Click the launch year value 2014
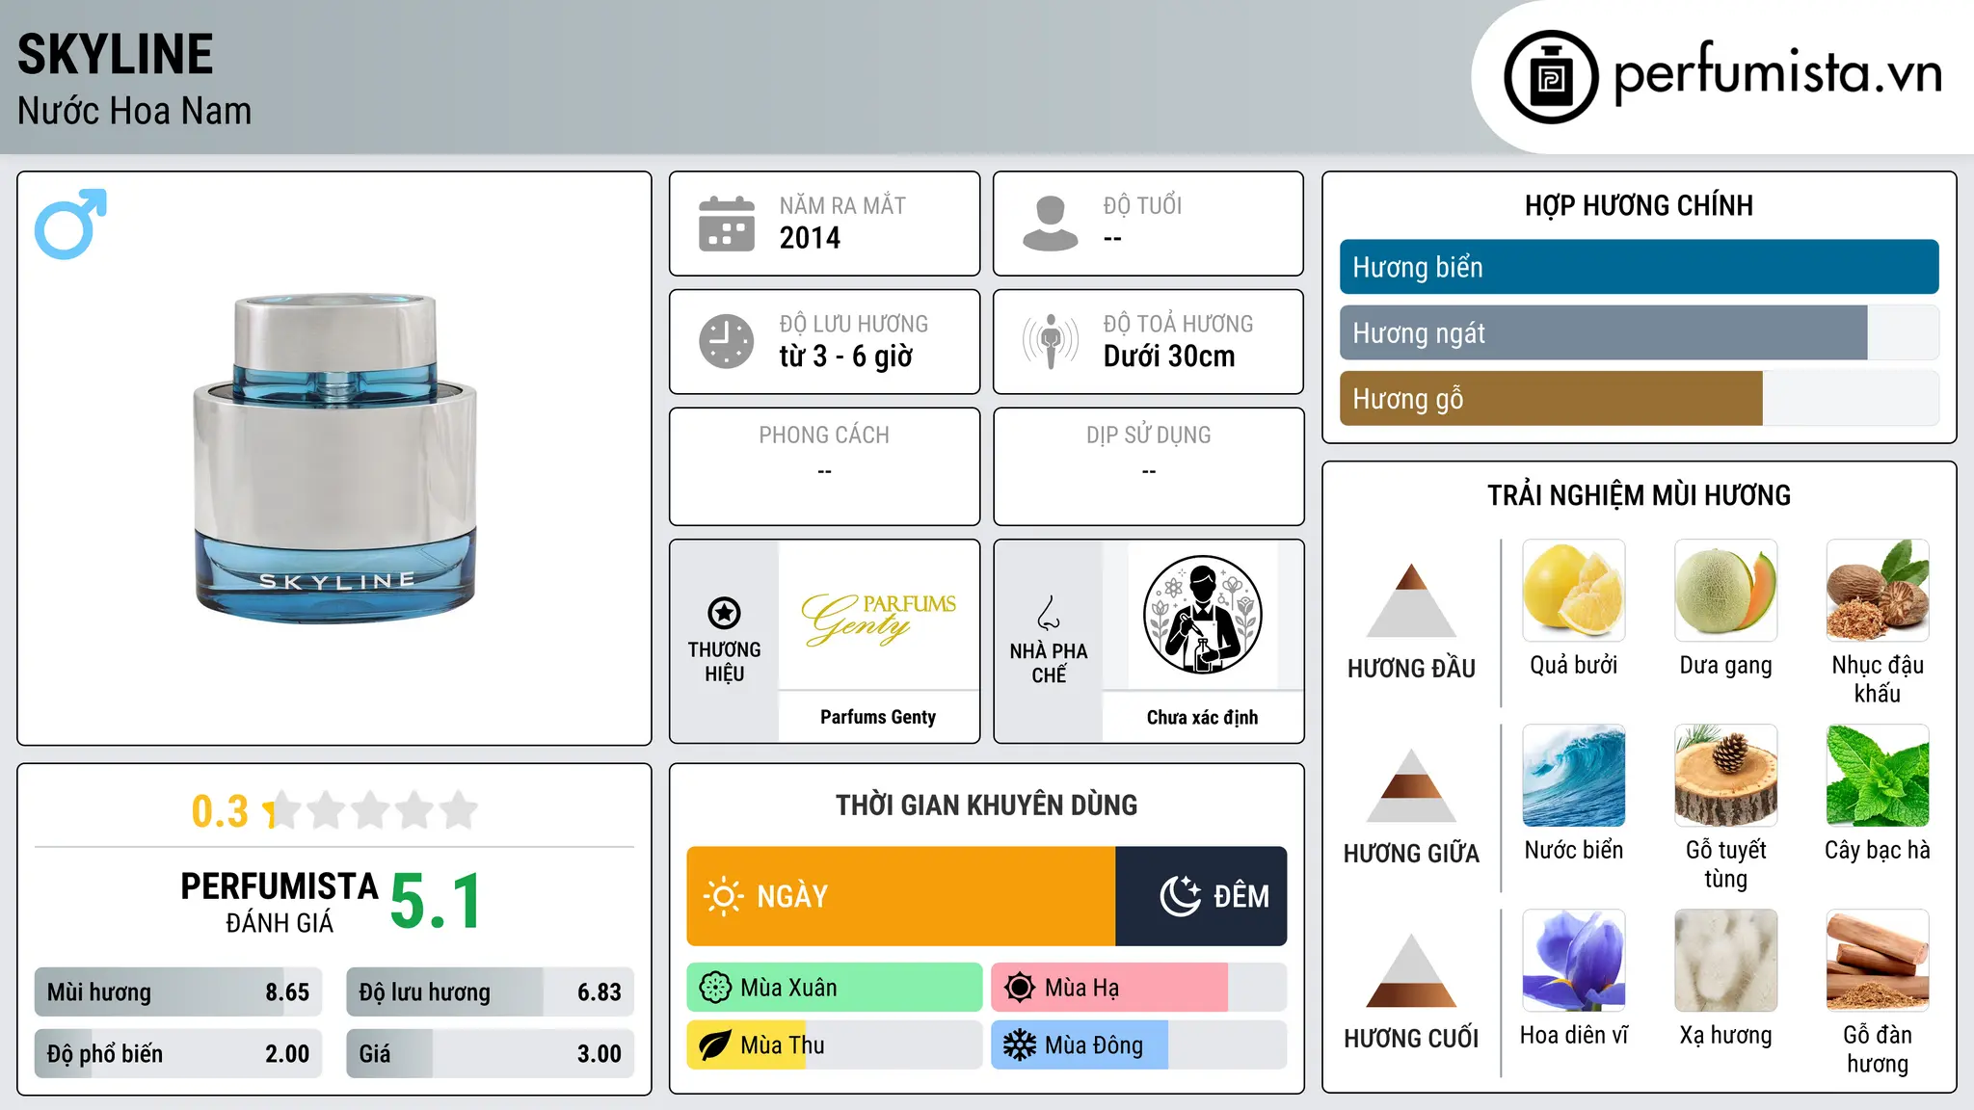 pos(810,238)
